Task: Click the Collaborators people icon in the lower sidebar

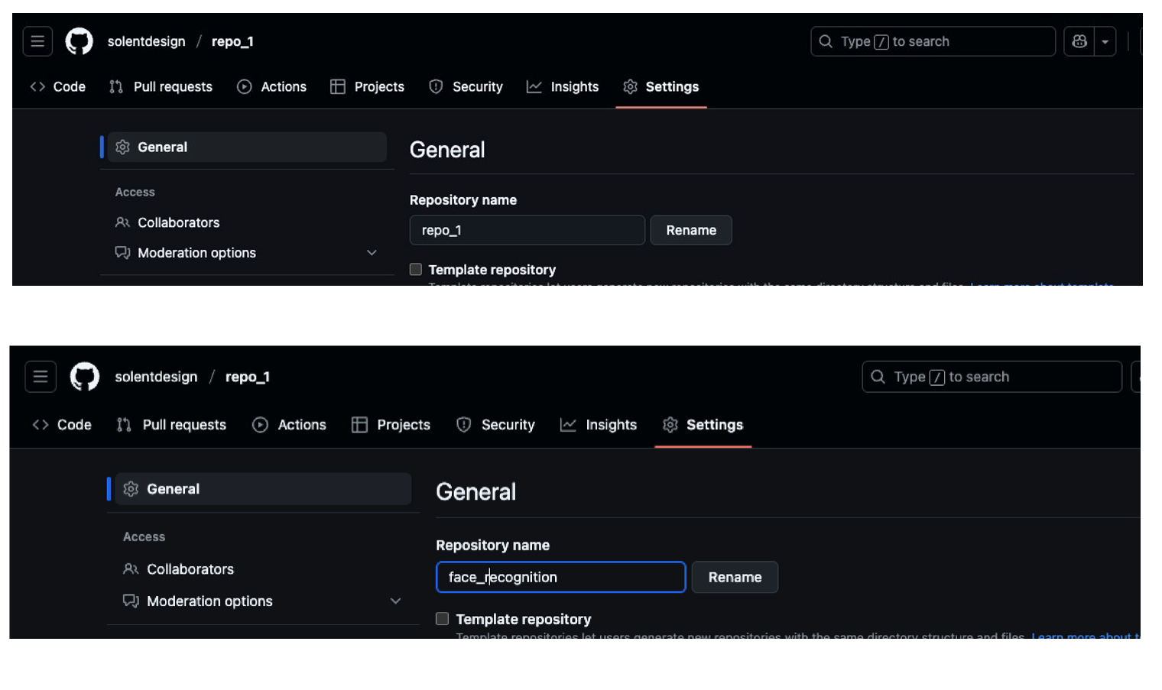Action: 131,569
